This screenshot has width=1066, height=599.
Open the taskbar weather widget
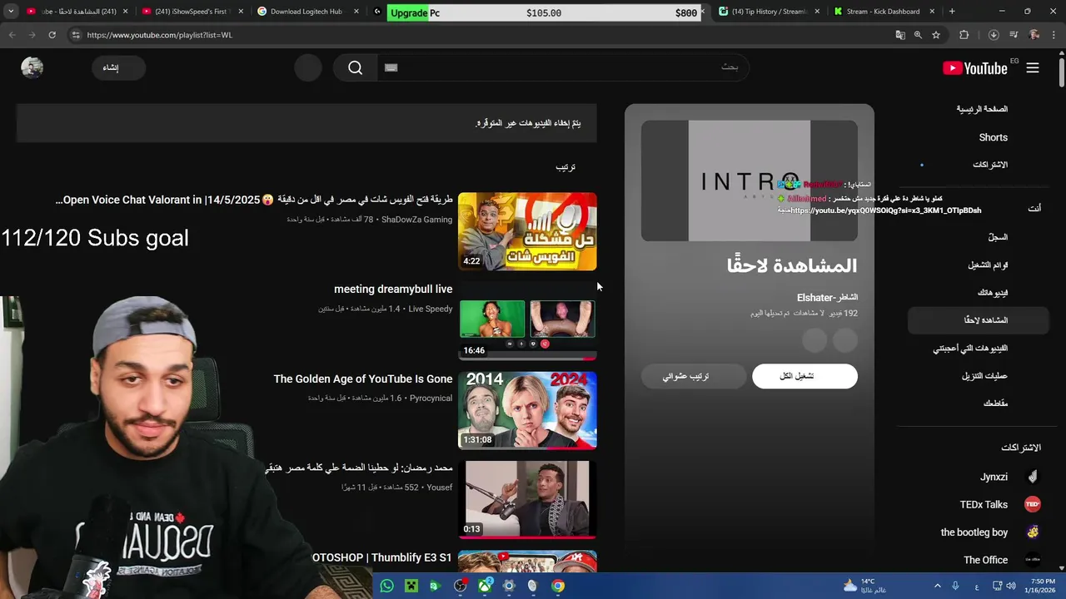coord(864,586)
